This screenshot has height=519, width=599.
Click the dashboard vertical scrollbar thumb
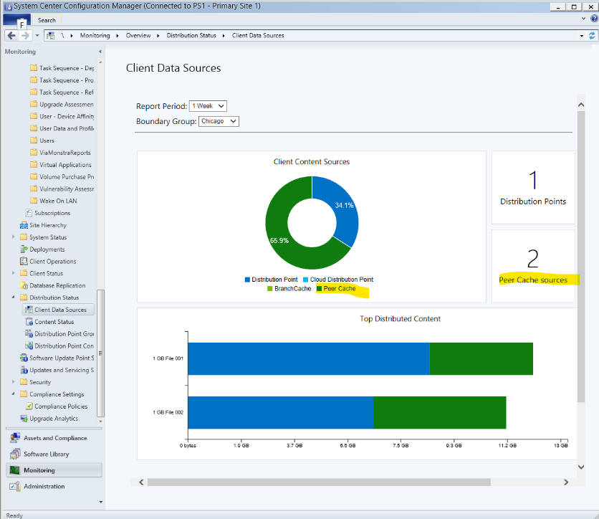coord(581,257)
